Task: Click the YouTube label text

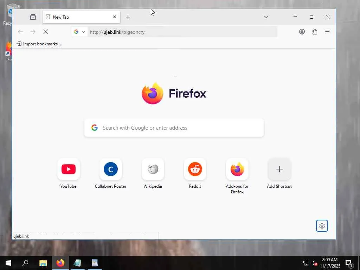Action: pos(69,186)
